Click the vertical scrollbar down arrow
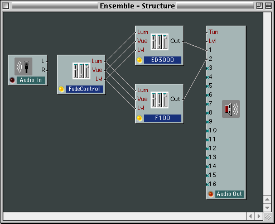 [267, 208]
